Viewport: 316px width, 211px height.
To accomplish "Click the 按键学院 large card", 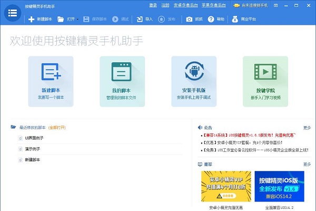I will (x=265, y=81).
